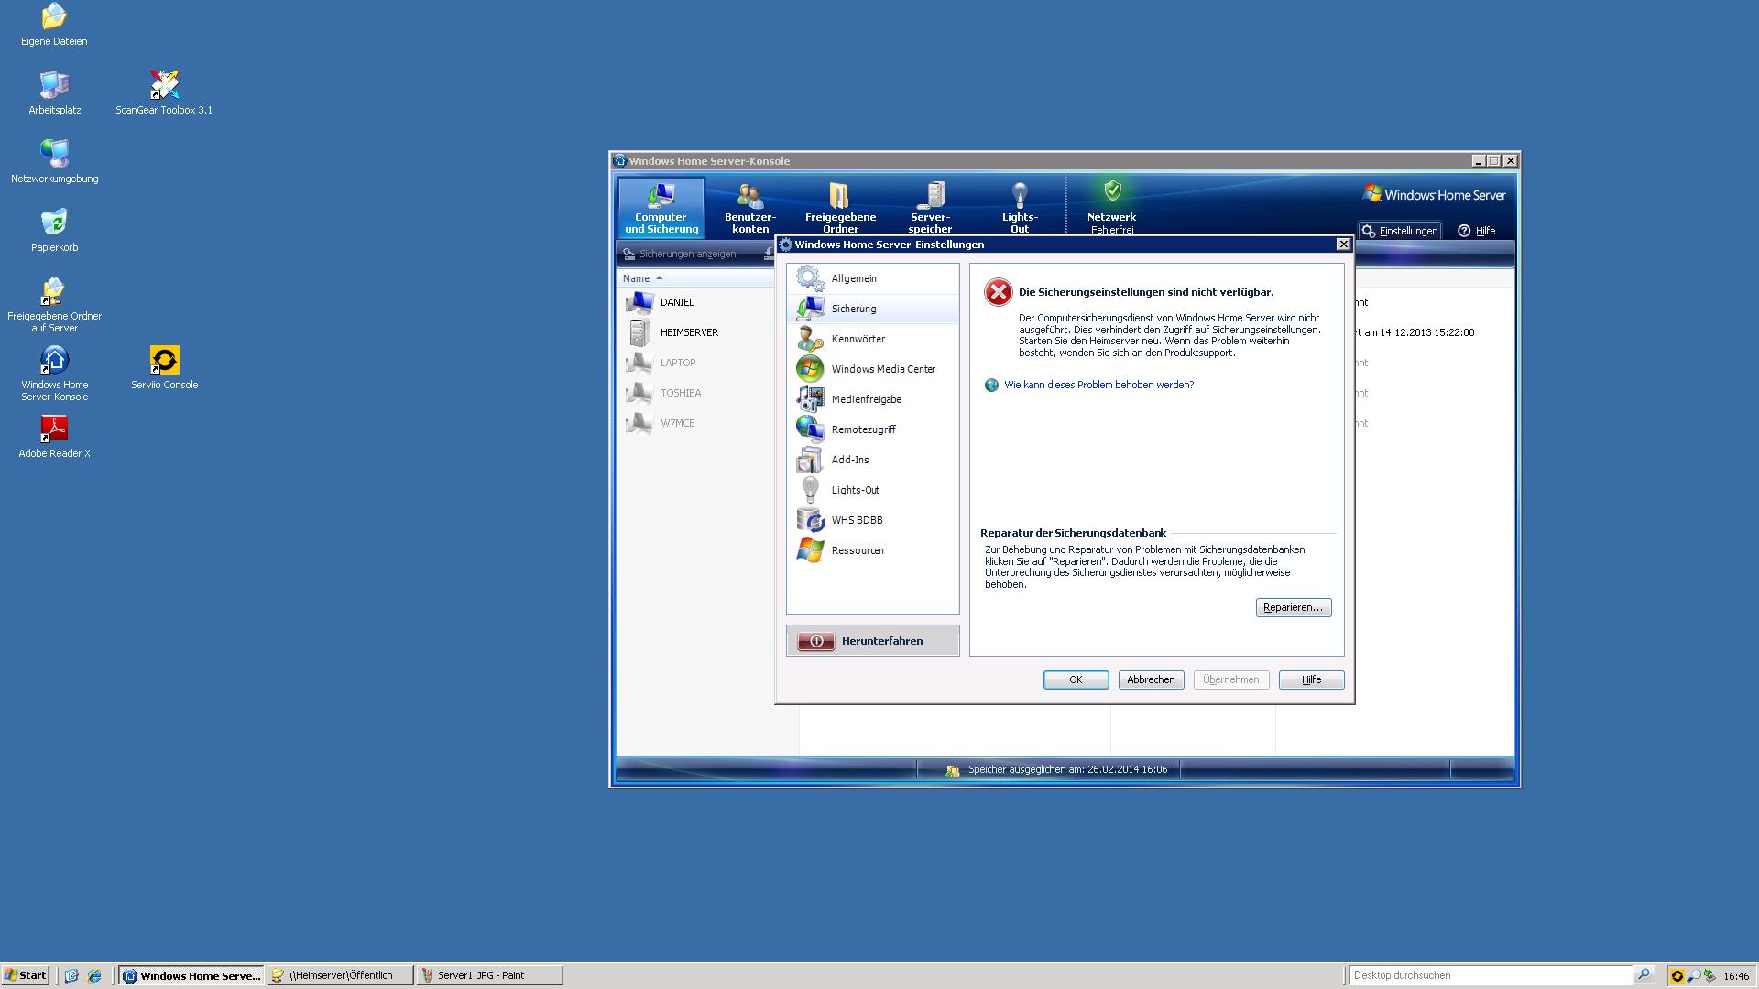Switch to \\Heimserver\Öffentlich taskbar window
Screen dimensions: 1759x989
click(340, 975)
